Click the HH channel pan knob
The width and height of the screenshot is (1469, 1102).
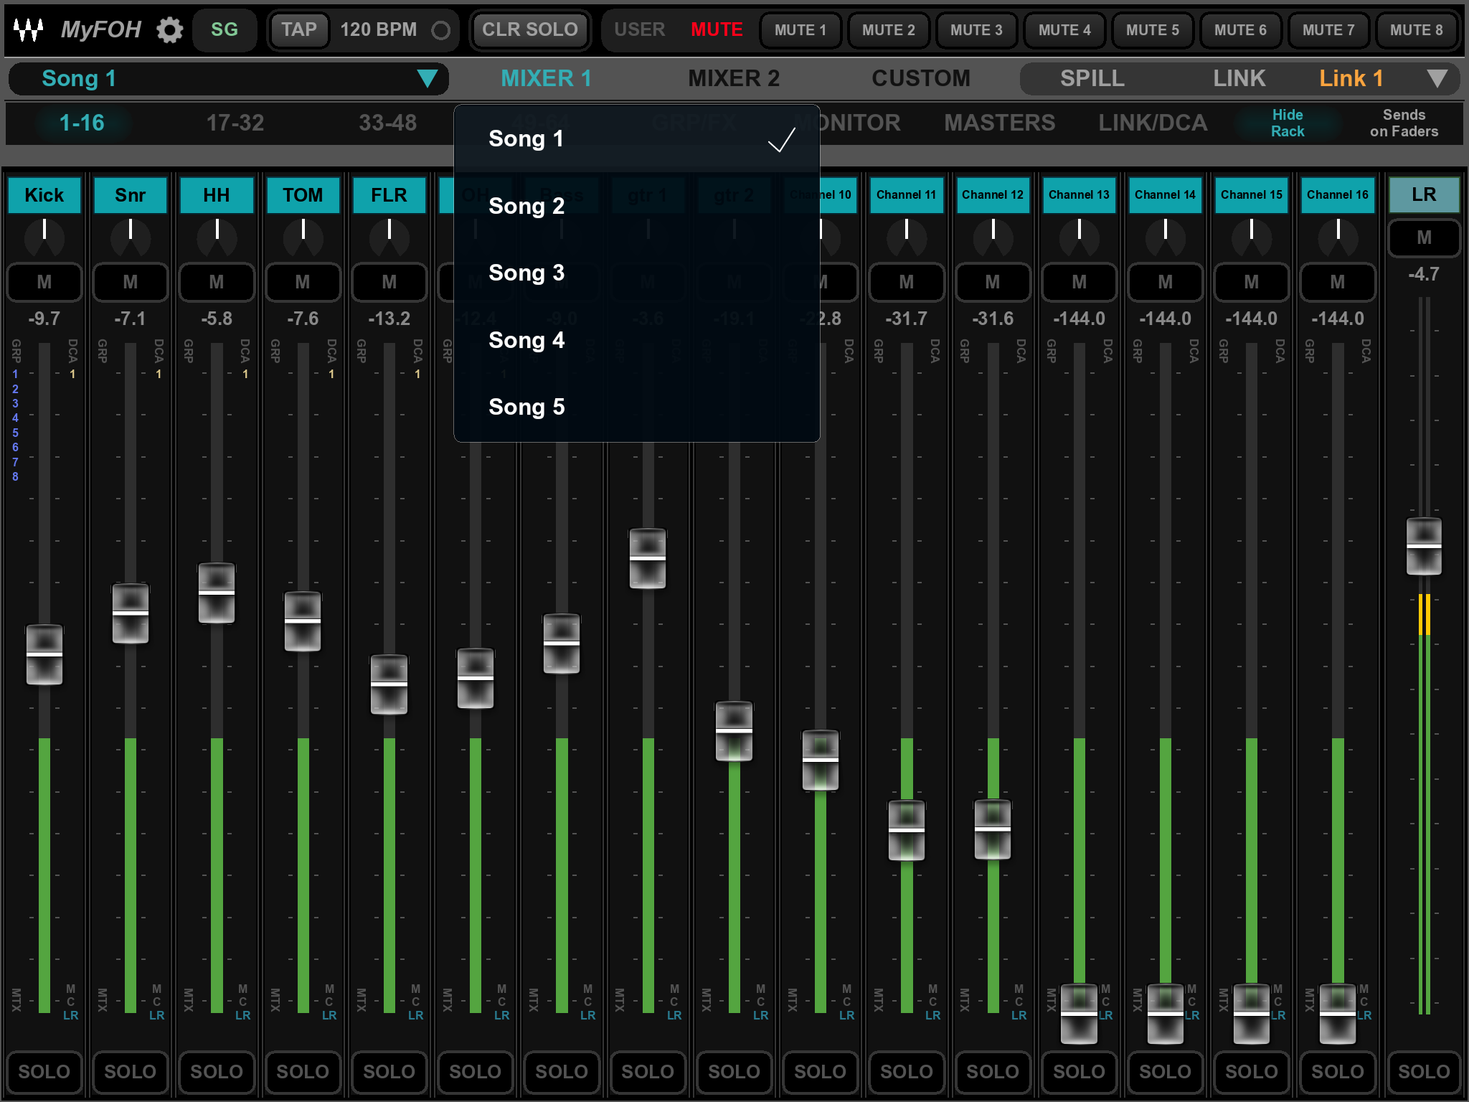click(x=217, y=237)
